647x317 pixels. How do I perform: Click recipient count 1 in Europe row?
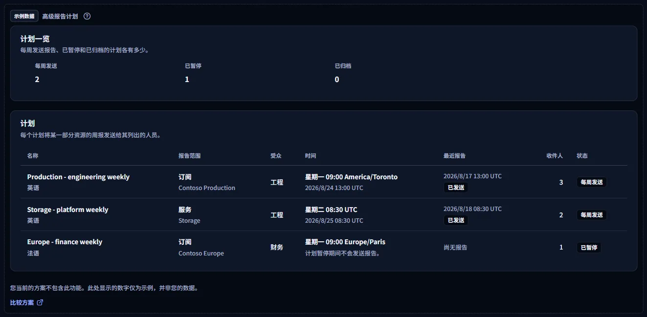561,247
